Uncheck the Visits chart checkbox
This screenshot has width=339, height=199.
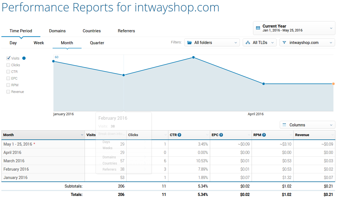click(8, 58)
